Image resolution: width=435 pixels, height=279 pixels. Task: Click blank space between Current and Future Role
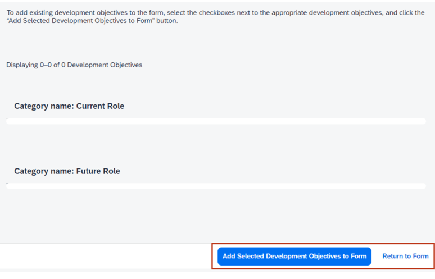(x=215, y=144)
